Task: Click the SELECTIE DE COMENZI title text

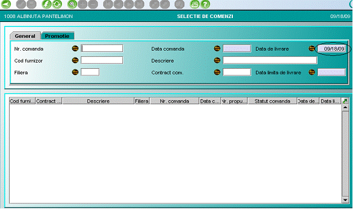Action: [205, 16]
